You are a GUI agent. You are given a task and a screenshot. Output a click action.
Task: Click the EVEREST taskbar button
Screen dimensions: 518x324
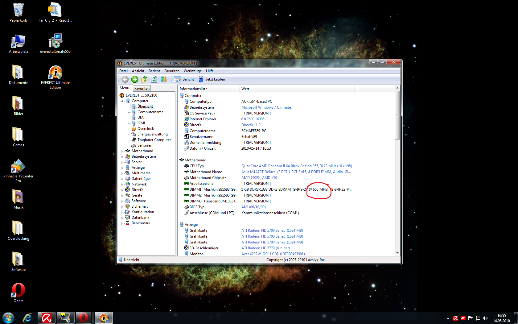[104, 318]
